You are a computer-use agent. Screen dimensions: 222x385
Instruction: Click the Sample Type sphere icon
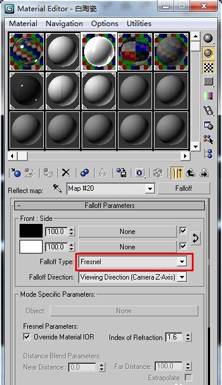208,38
